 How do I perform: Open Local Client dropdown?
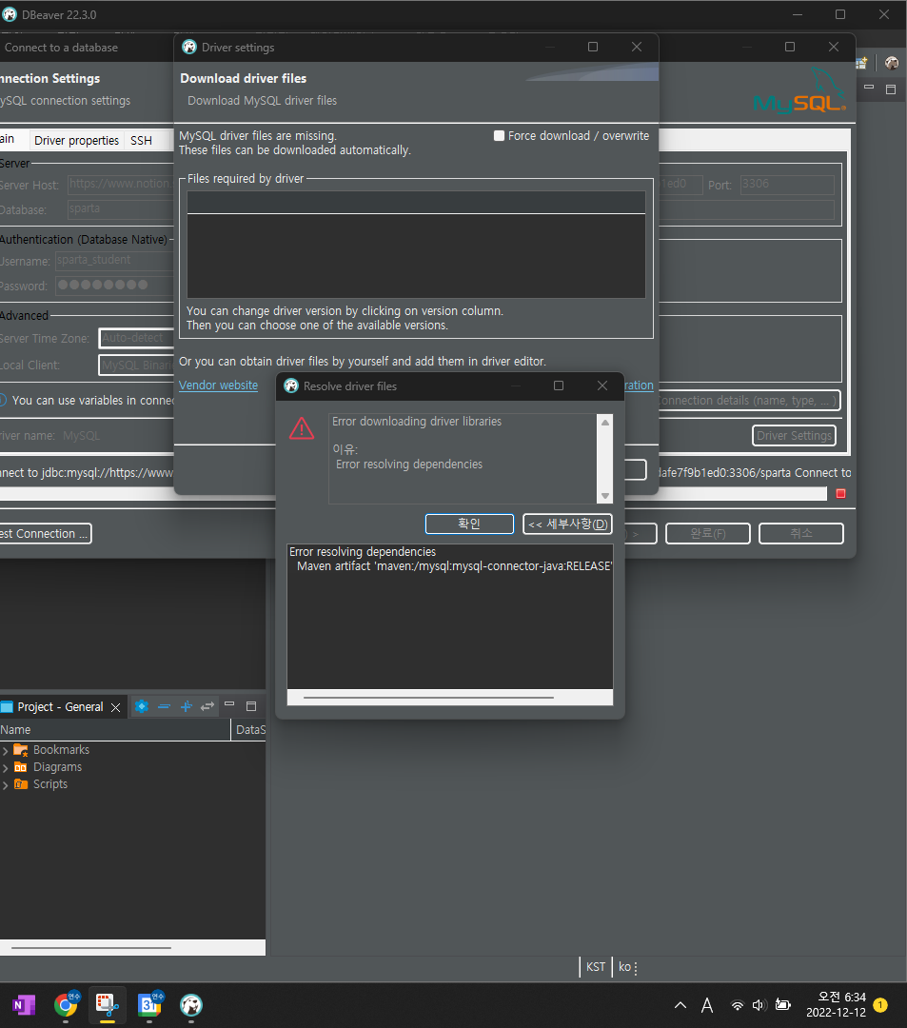136,366
